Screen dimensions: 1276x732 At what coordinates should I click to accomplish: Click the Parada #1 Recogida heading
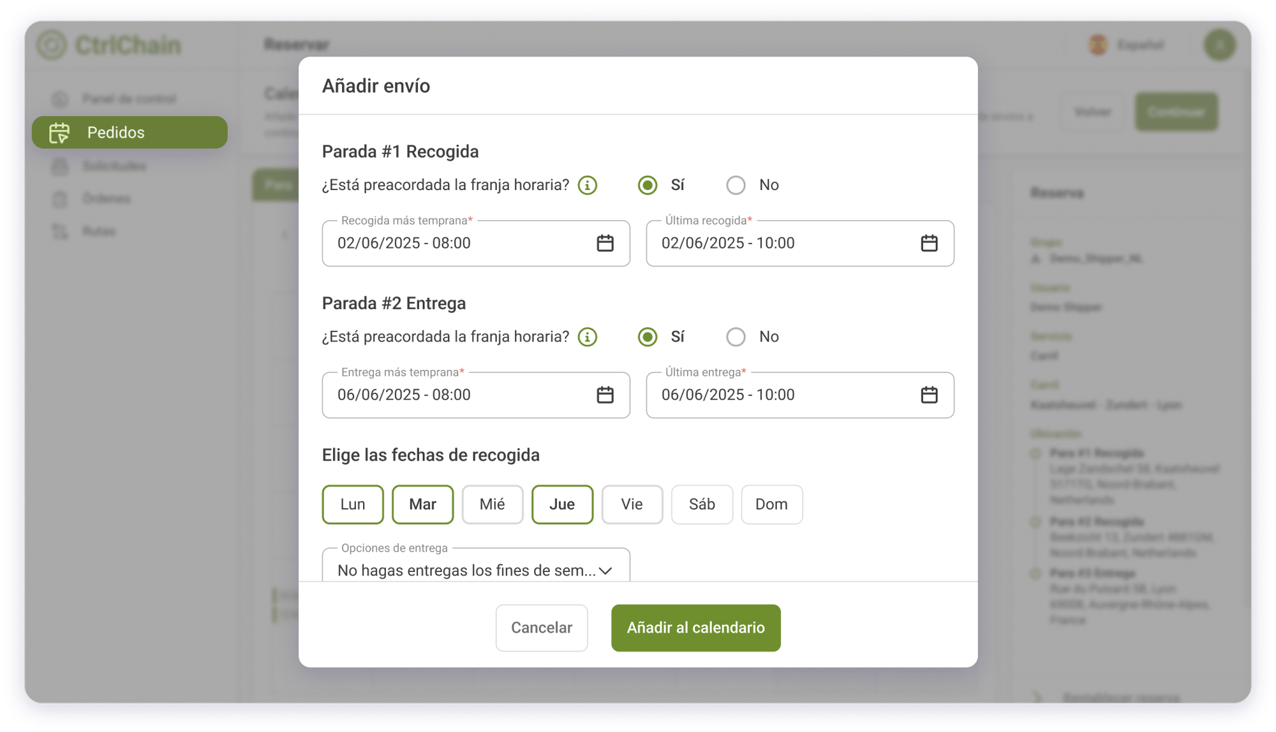click(x=400, y=152)
